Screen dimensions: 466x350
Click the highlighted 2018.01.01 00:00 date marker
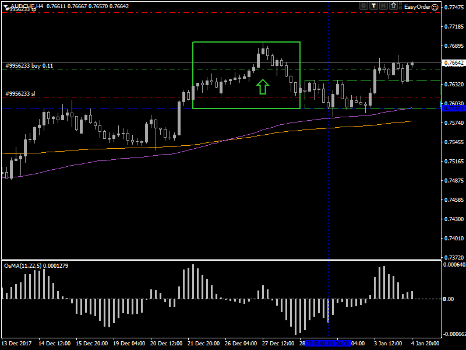tap(328, 344)
